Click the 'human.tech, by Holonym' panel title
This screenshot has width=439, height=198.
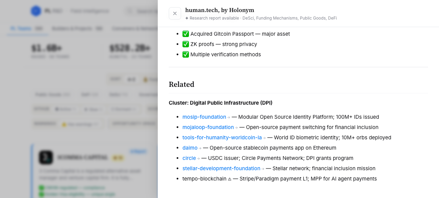pyautogui.click(x=220, y=10)
